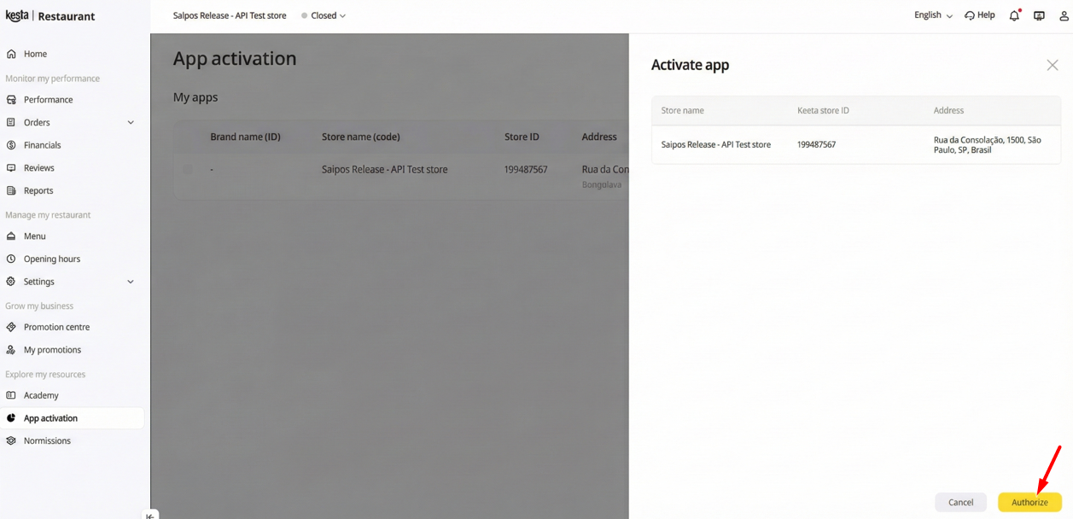1073x519 pixels.
Task: Open the Financials menu item
Action: (x=42, y=145)
